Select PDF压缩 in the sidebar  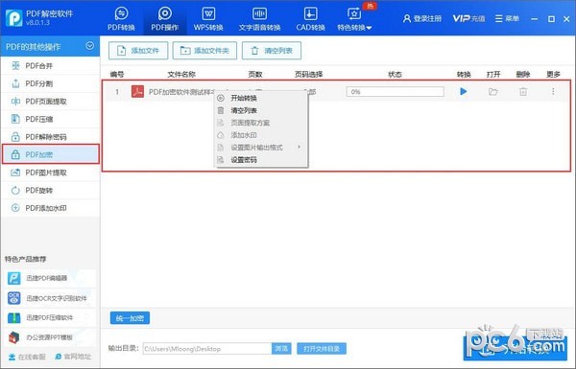[50, 119]
